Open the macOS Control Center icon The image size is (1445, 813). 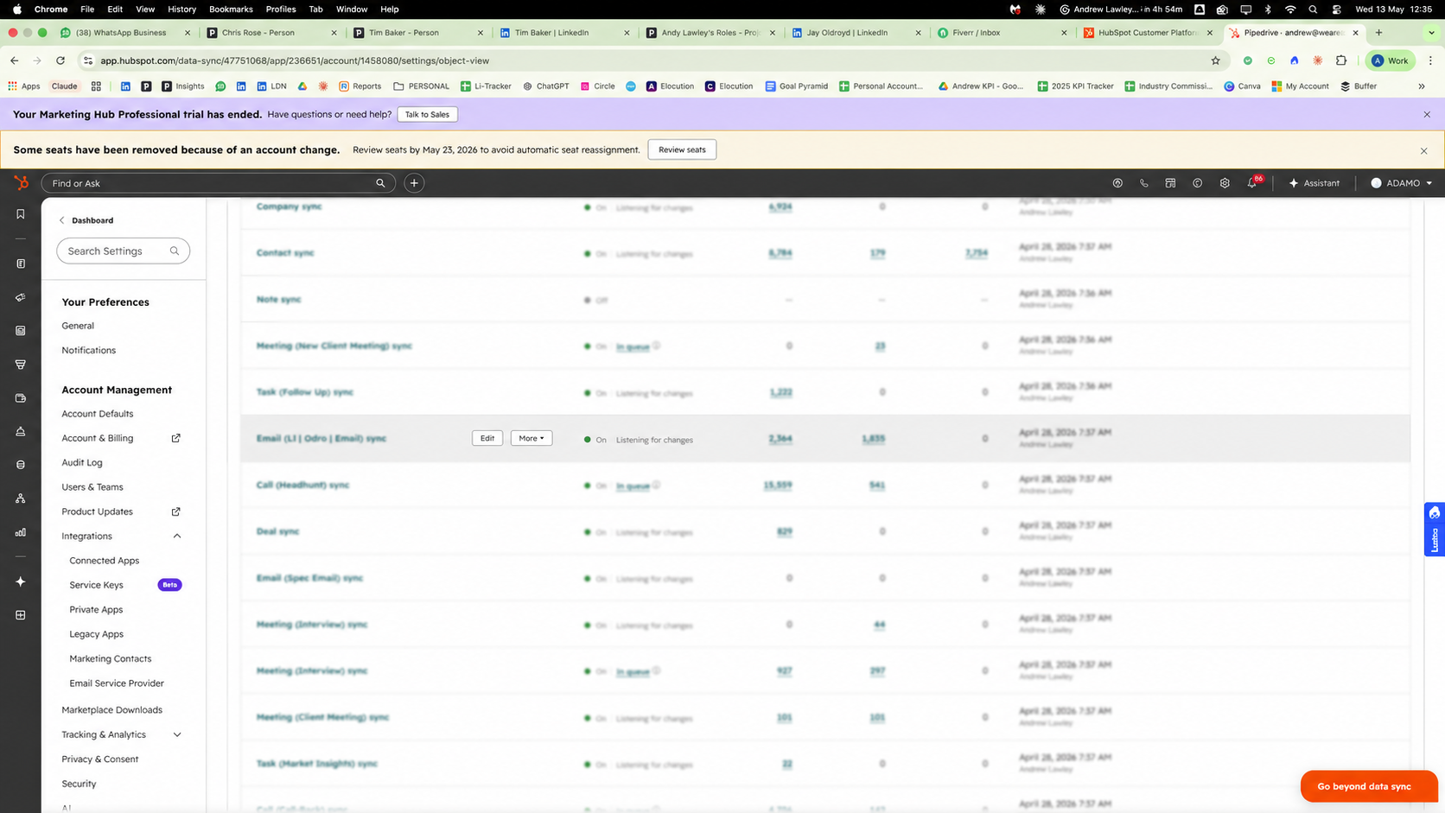1337,9
